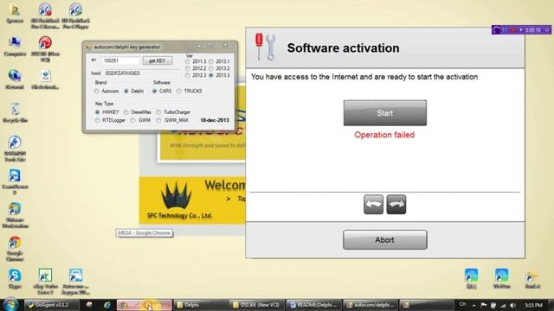This screenshot has height=311, width=554.
Task: Open the Computer desktop icon
Action: [15, 47]
